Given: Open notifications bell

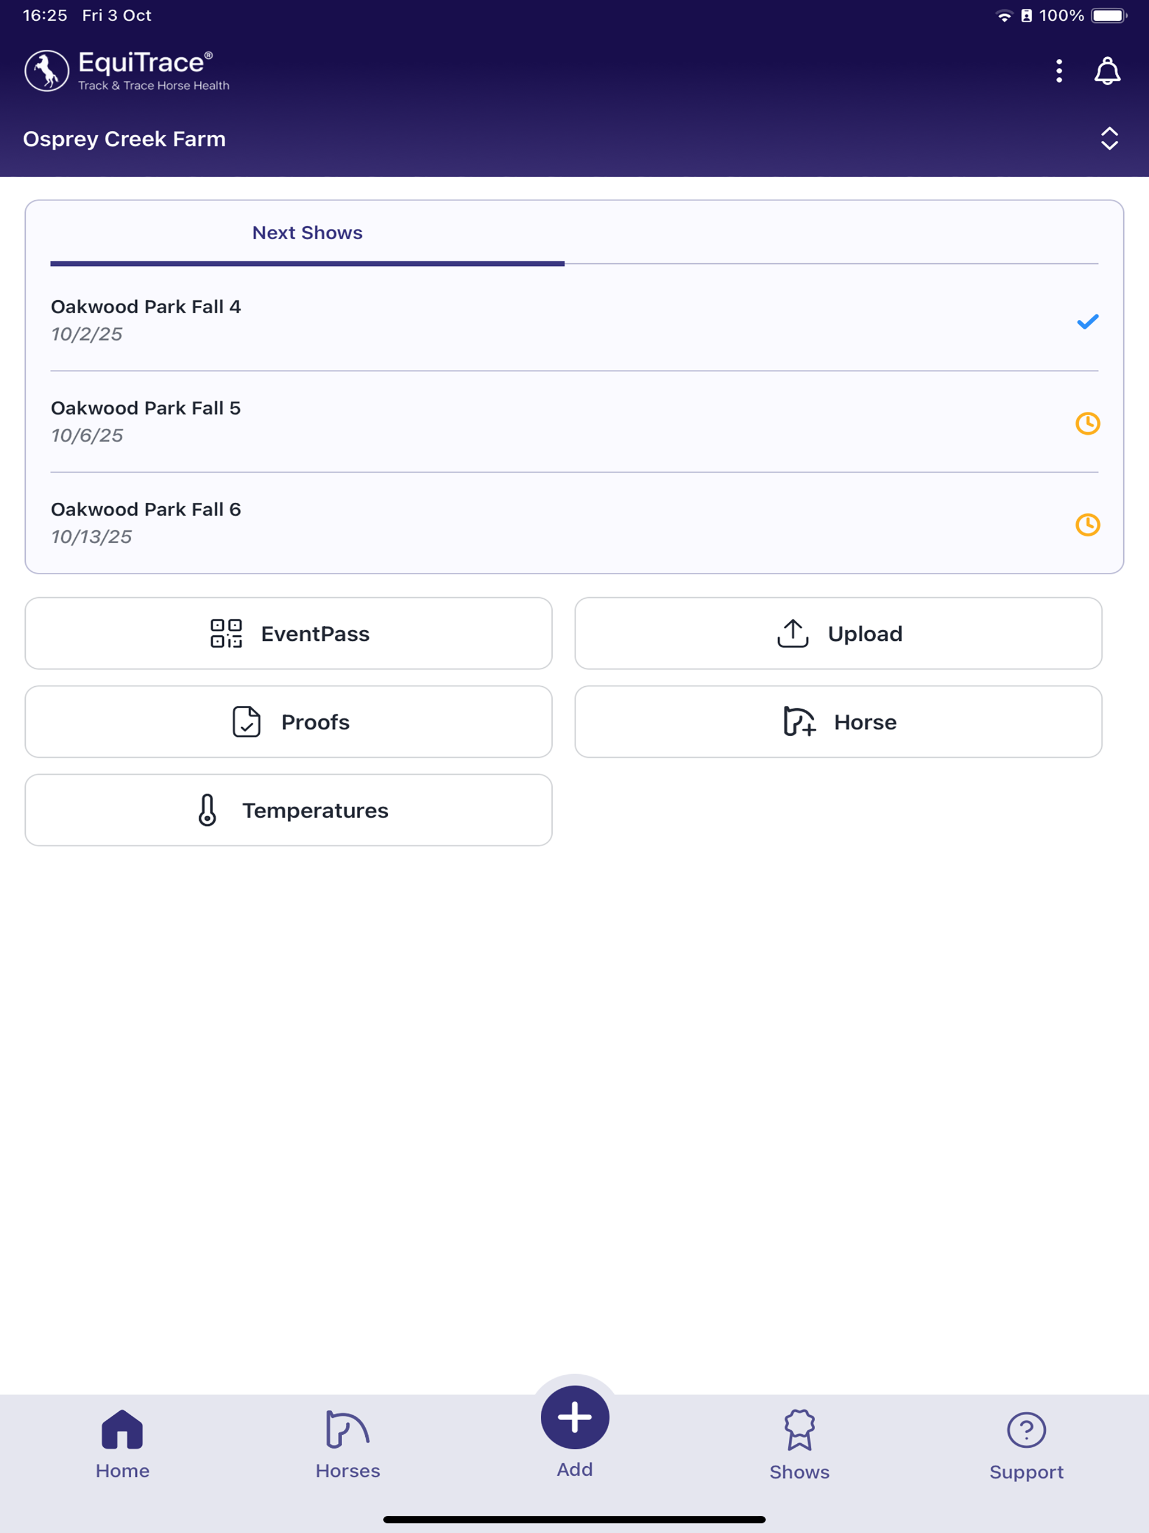Looking at the screenshot, I should [1107, 71].
